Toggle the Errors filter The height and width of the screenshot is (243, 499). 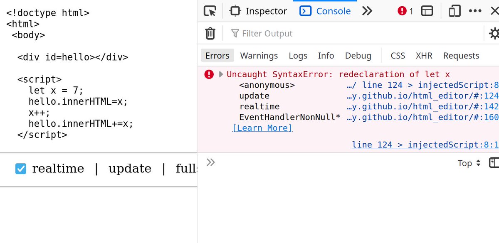click(217, 56)
